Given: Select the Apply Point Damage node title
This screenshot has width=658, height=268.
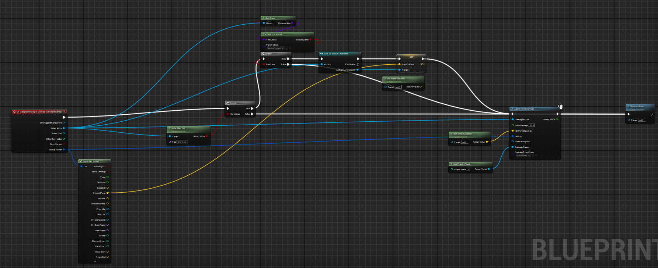Looking at the screenshot, I should pos(524,109).
